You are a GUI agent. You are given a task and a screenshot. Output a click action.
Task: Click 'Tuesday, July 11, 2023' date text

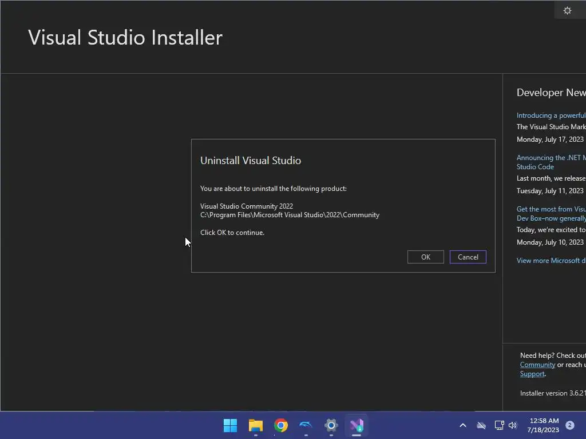[x=550, y=191]
